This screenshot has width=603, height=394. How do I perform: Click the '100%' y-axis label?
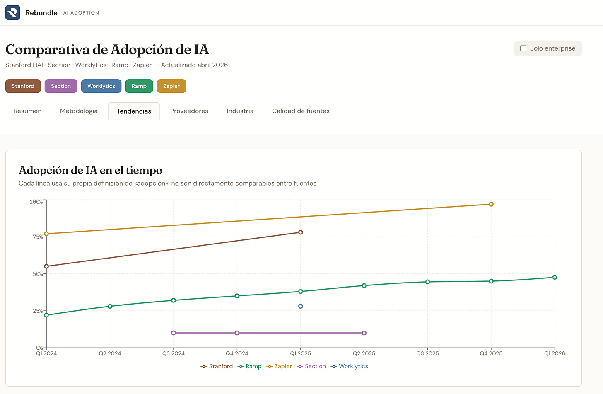pos(36,202)
